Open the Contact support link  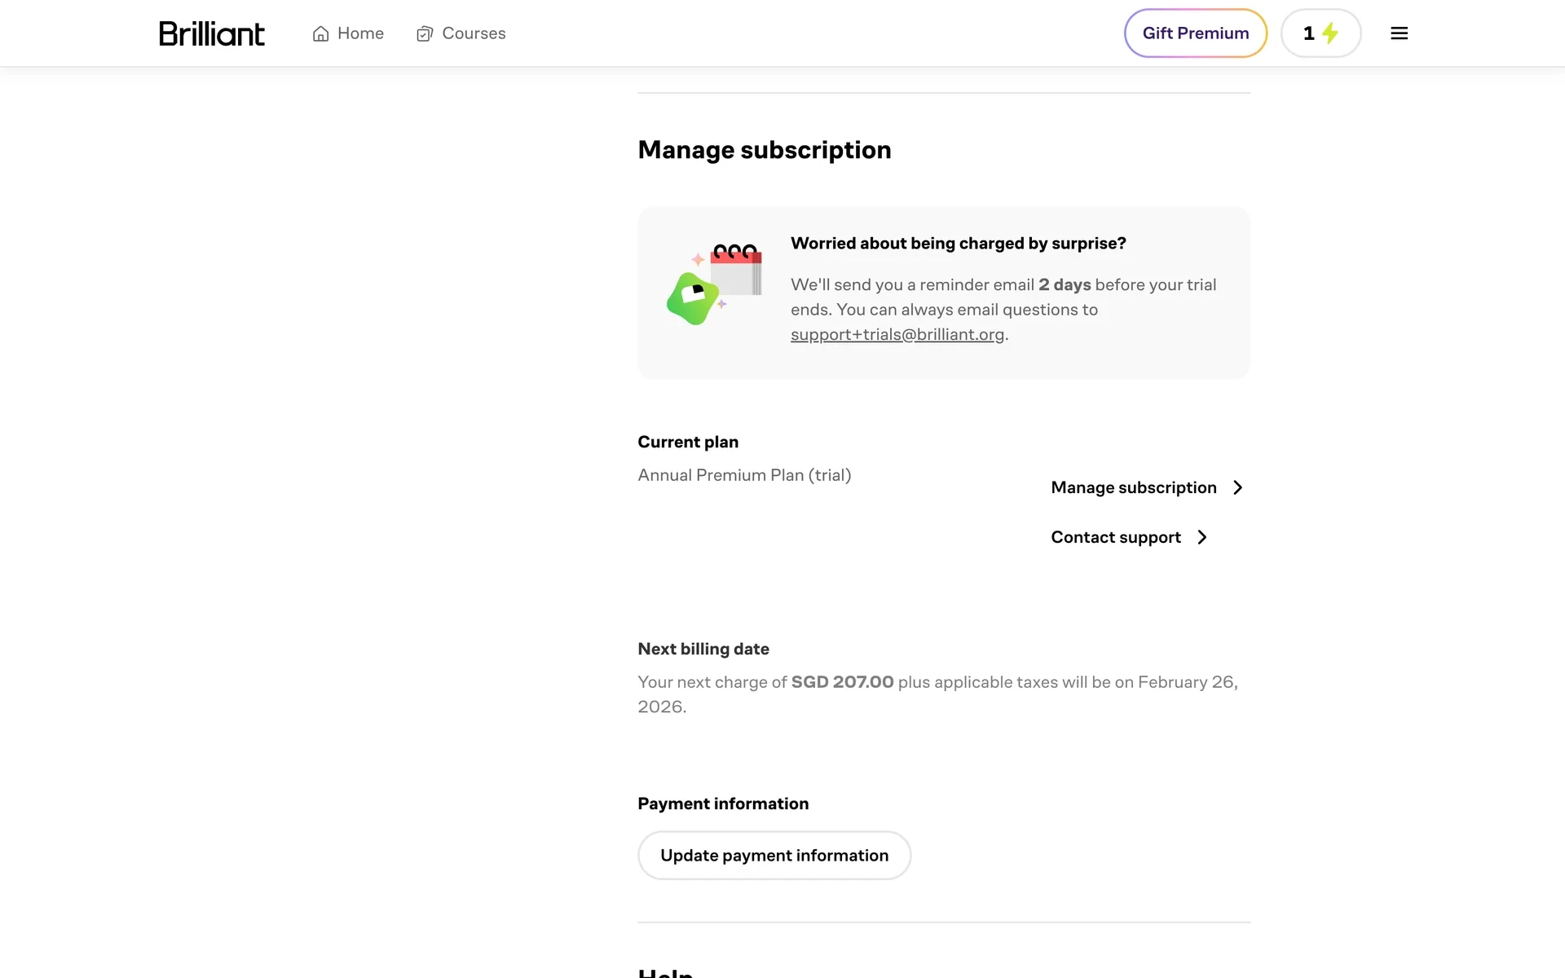pos(1129,537)
